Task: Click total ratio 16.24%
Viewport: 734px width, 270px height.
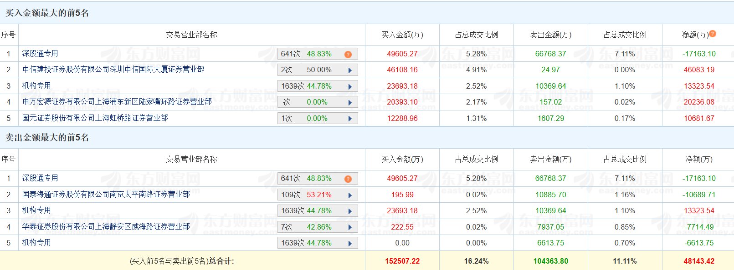Action: tap(477, 261)
